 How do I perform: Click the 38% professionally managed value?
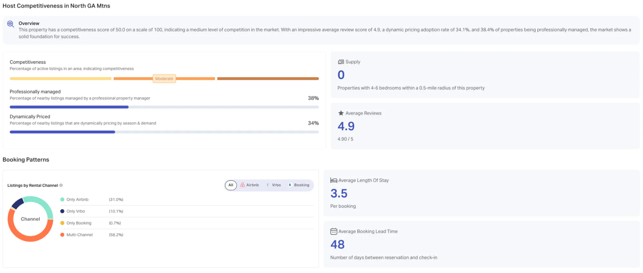tap(313, 98)
